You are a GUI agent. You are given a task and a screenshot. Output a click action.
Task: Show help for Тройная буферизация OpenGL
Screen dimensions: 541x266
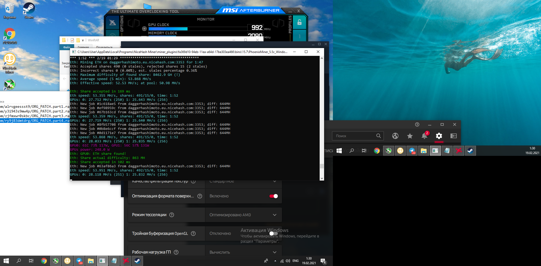[x=193, y=234]
